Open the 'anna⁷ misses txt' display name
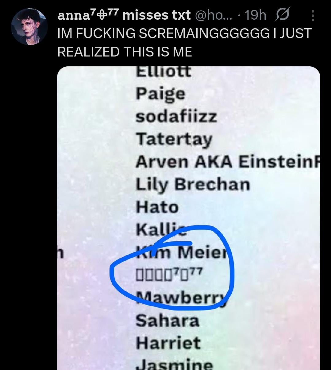331x370 pixels. tap(124, 15)
